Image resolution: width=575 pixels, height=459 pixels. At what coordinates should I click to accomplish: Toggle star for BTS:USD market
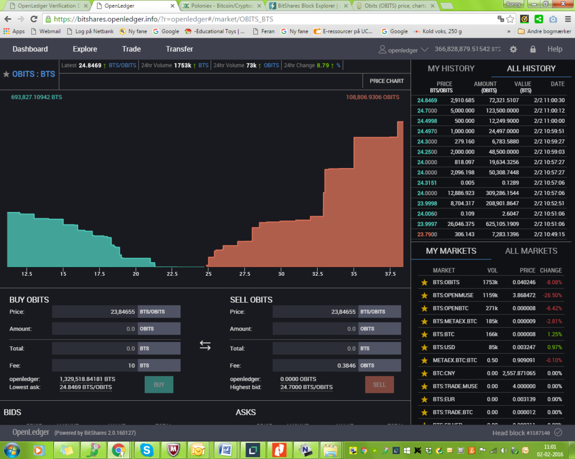click(x=425, y=347)
